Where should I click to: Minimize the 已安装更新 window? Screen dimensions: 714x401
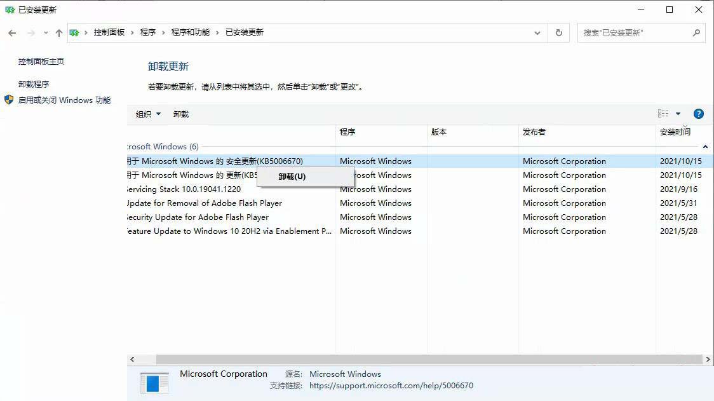click(641, 10)
